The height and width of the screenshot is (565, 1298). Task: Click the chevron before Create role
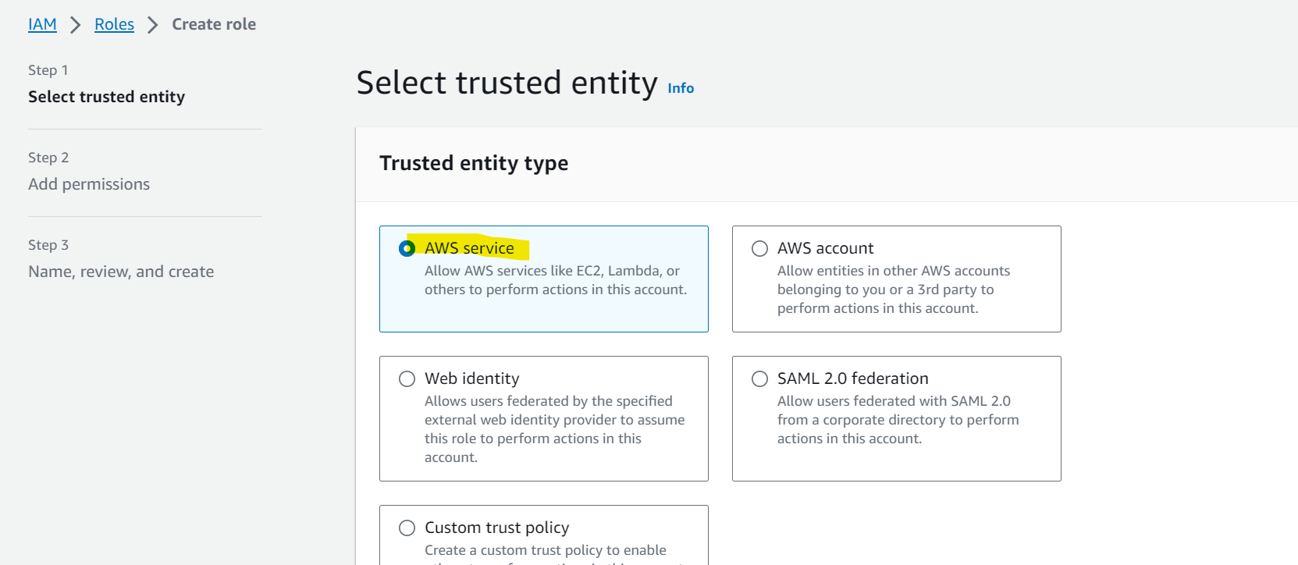pyautogui.click(x=153, y=25)
